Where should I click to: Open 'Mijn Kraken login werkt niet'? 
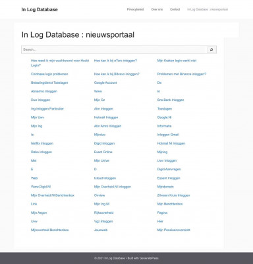tap(177, 61)
